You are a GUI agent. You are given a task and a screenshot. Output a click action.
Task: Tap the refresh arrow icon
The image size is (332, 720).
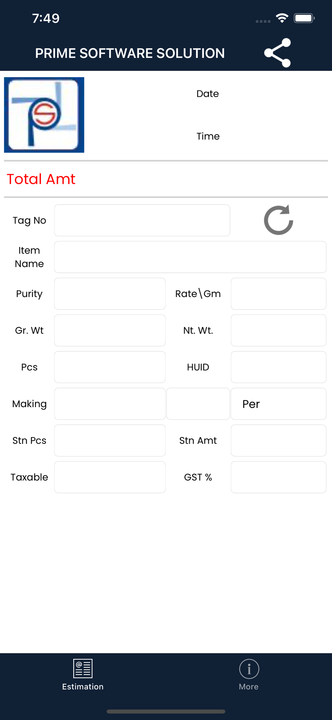278,220
